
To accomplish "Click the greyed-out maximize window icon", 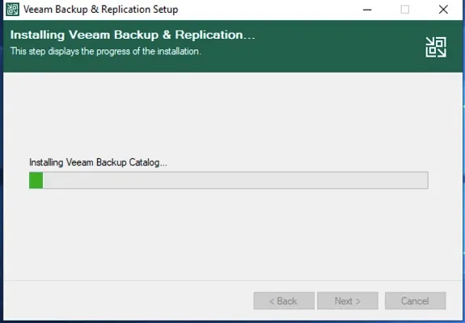I will pos(405,10).
